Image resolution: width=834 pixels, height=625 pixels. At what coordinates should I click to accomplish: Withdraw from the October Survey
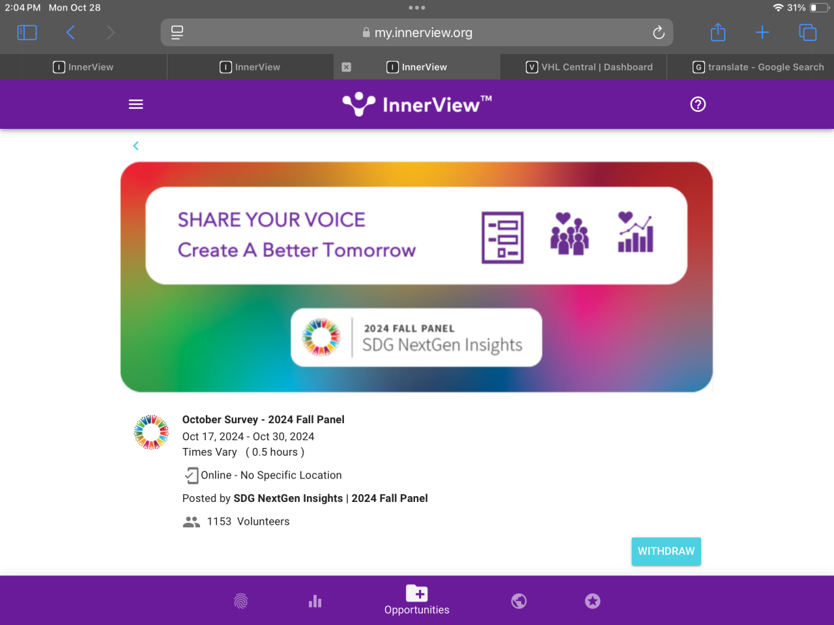pyautogui.click(x=666, y=551)
